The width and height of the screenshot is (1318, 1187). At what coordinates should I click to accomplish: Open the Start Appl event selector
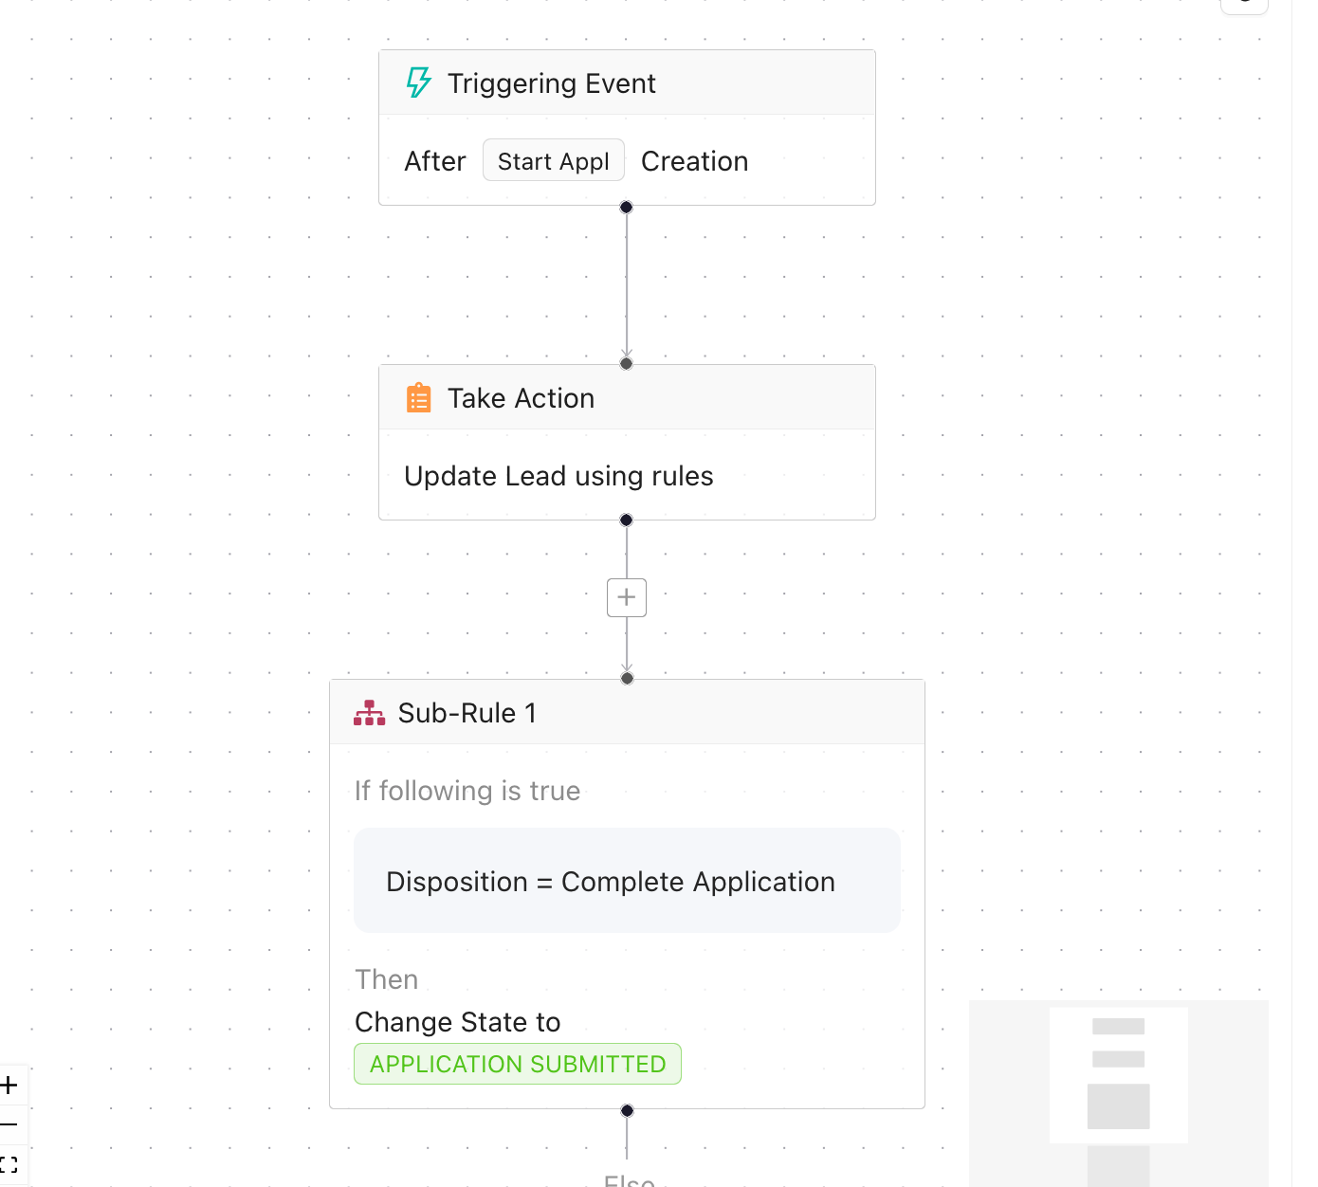click(x=553, y=160)
